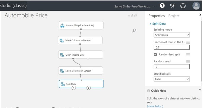
Task: Open the Splitting mode dropdown
Action: coord(172,35)
